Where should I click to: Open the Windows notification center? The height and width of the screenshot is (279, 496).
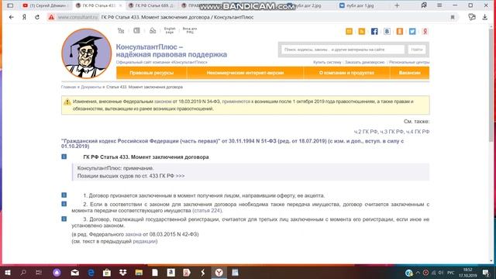tap(486, 273)
